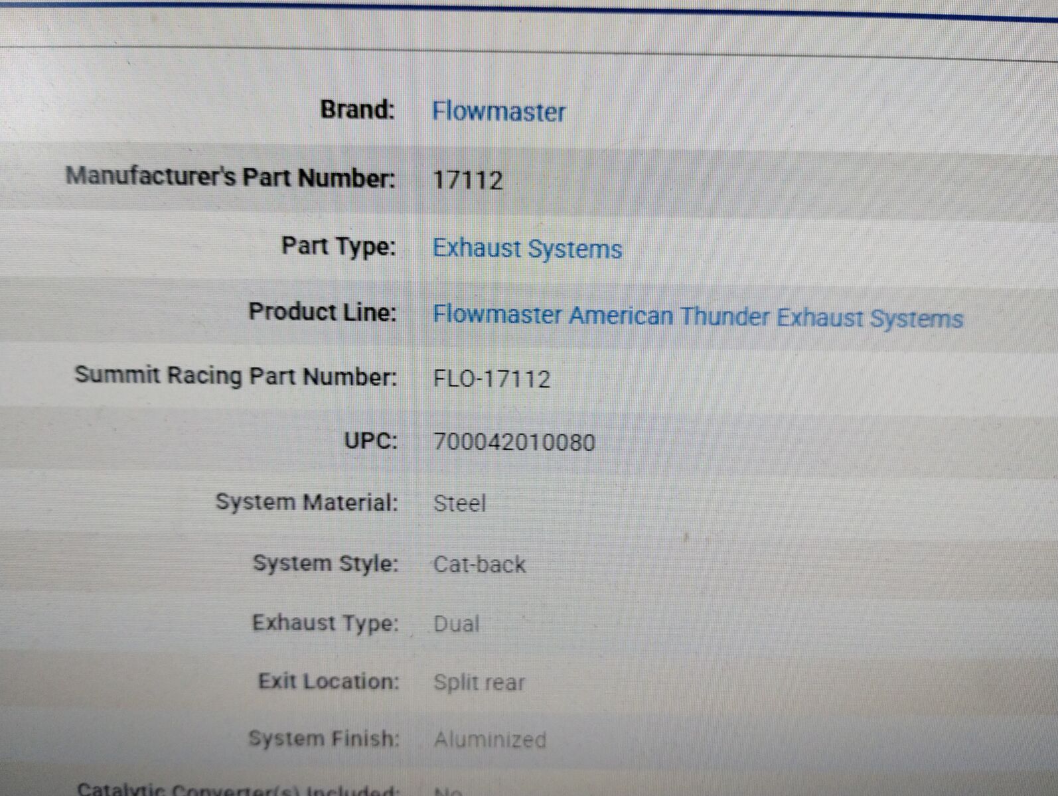Click the manufacturer part number value 17112
This screenshot has height=796, width=1058.
click(467, 180)
